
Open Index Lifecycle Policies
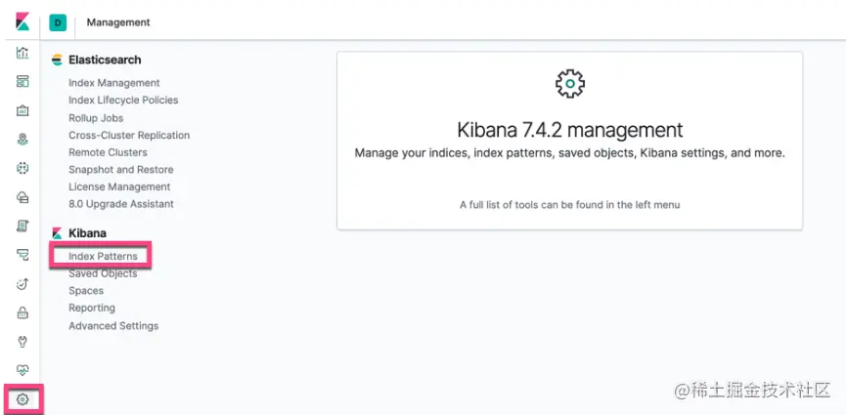click(x=123, y=101)
